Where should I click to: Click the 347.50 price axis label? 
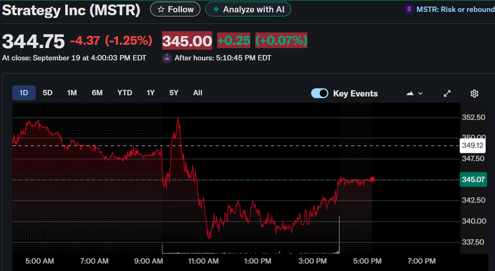(x=473, y=158)
